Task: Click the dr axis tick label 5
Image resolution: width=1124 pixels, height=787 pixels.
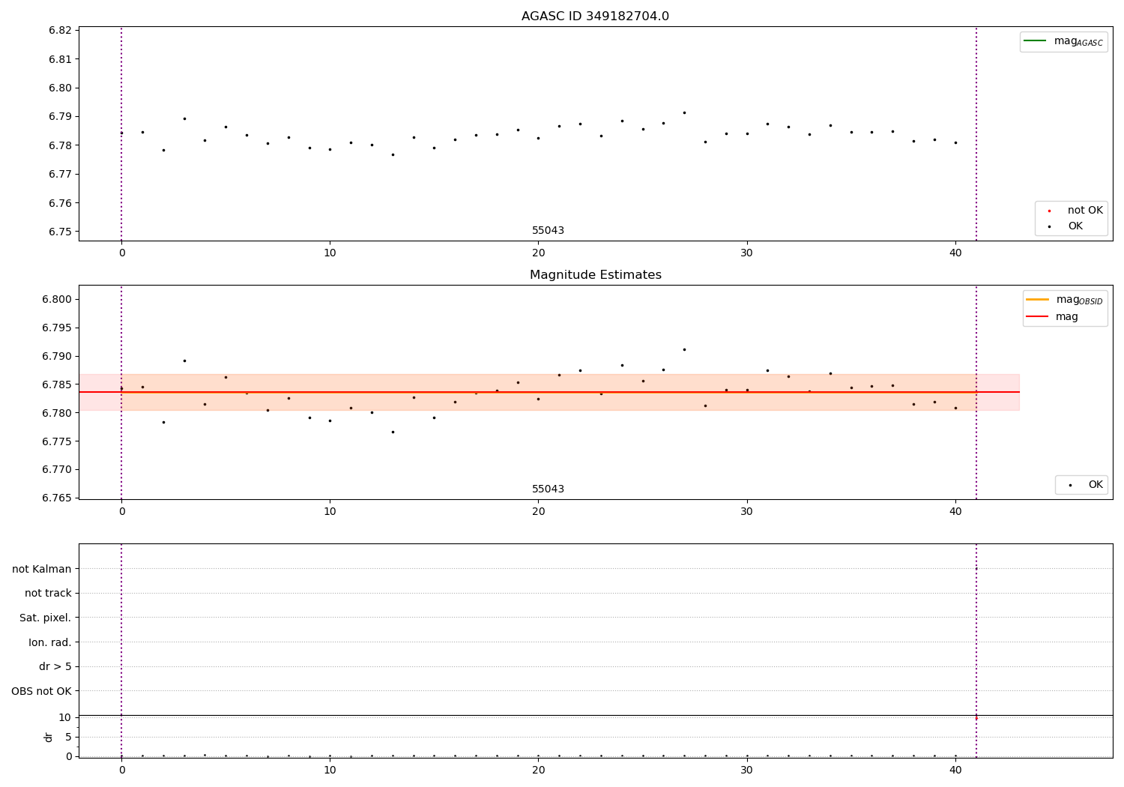Action: [68, 737]
